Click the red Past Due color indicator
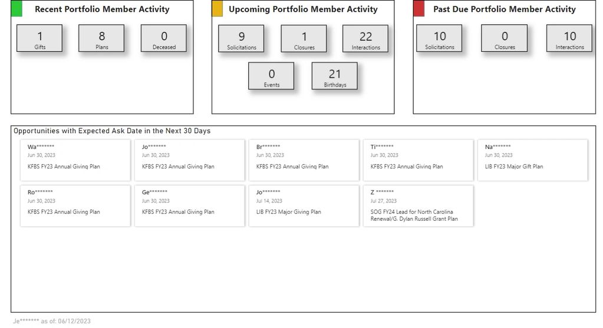The image size is (603, 328). (419, 9)
